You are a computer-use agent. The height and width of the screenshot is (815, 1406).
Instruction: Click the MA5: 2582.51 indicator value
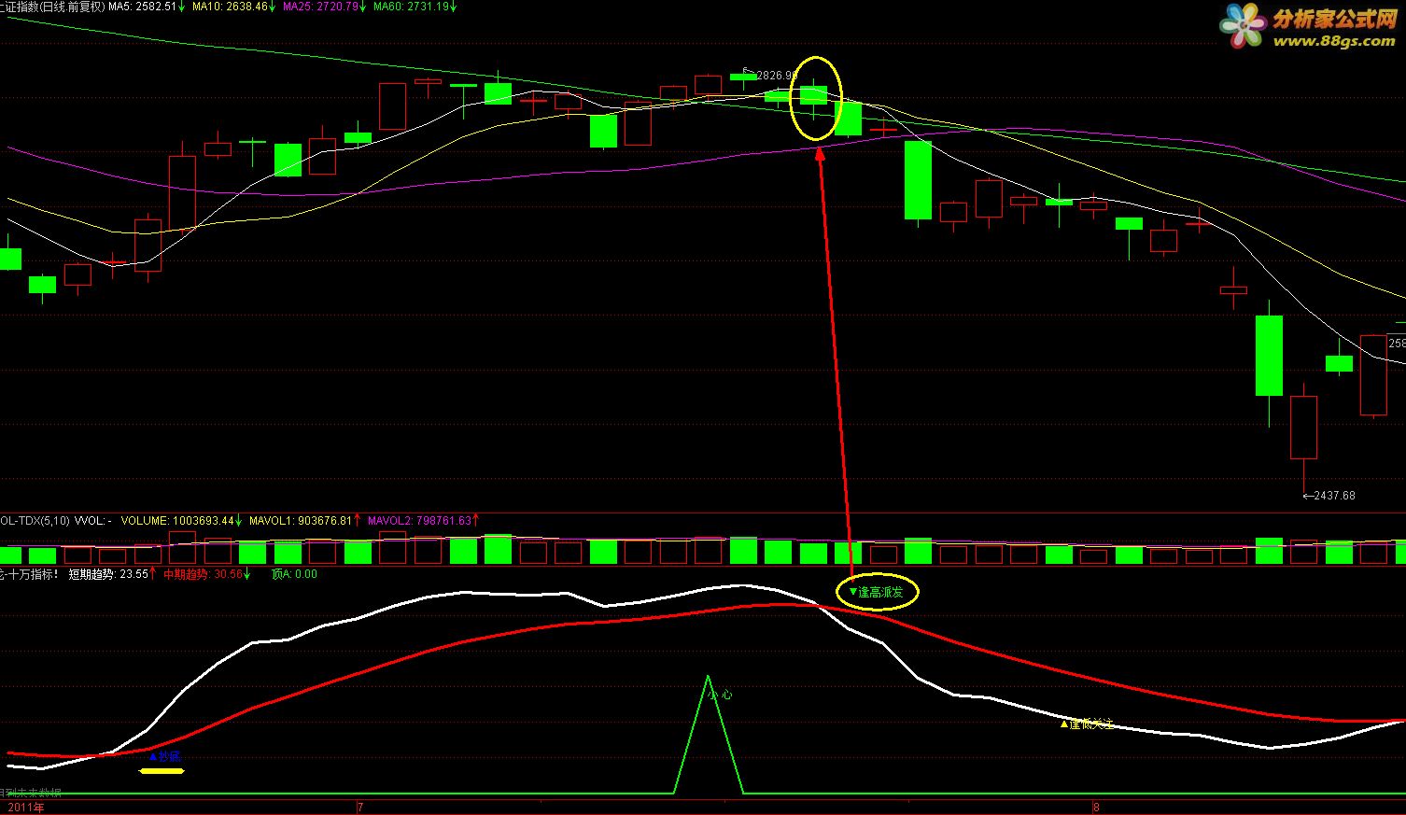(x=146, y=7)
